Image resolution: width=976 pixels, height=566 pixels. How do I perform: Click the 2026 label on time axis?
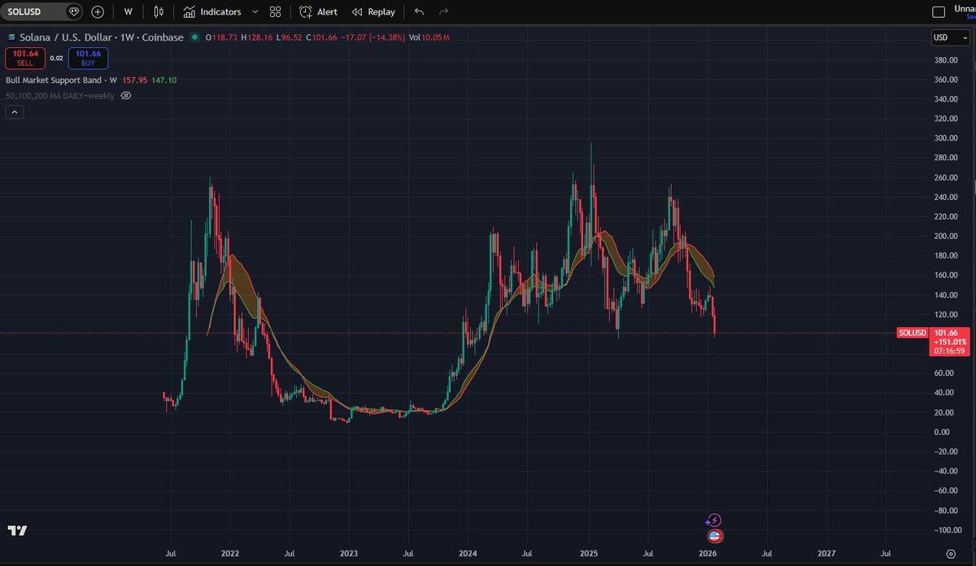click(708, 553)
